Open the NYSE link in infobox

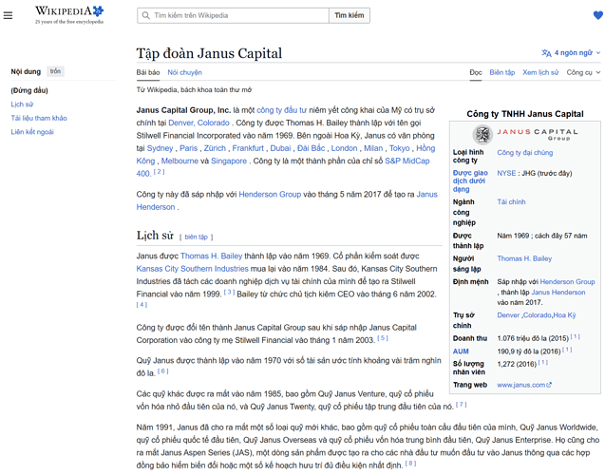[x=506, y=173]
